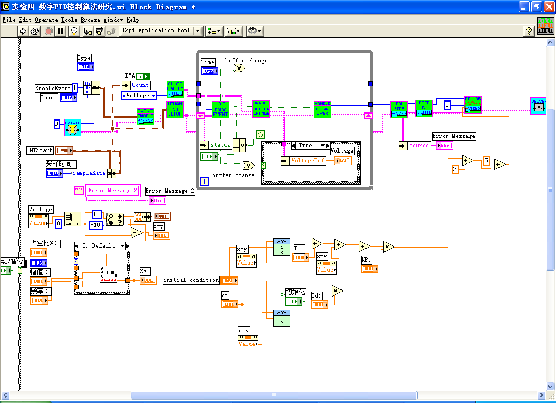
Task: Select the WAIT FAIAO EVENT node
Action: point(220,109)
